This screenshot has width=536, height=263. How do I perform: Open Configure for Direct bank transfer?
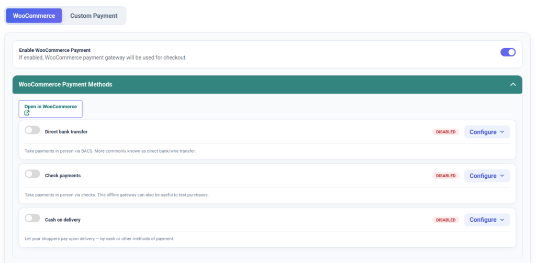click(x=487, y=132)
